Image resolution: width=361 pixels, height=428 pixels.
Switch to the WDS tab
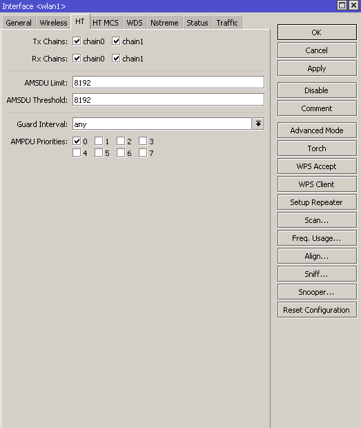click(x=135, y=23)
